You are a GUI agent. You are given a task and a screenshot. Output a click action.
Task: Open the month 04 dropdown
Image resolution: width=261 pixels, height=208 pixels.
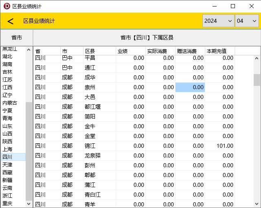(246, 21)
